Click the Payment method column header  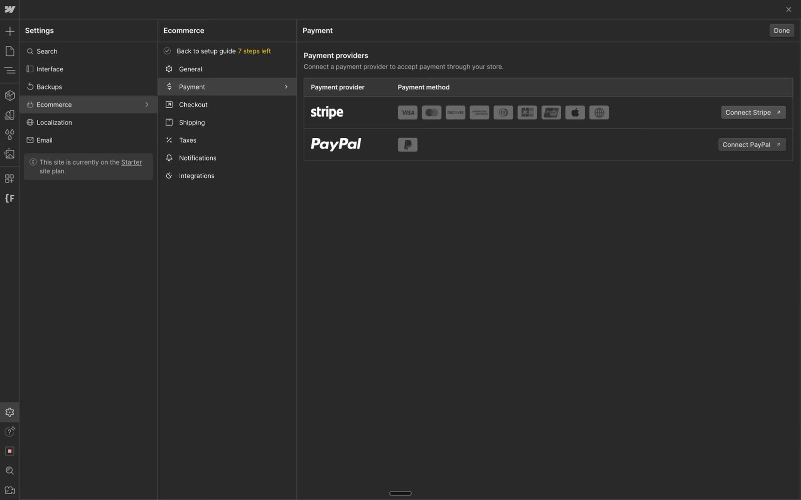424,87
